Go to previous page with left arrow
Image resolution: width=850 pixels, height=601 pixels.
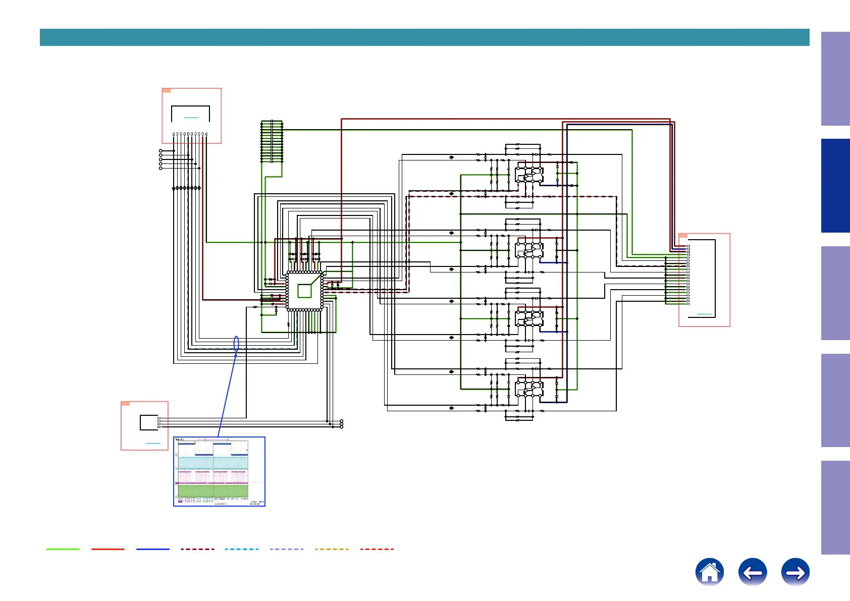[x=753, y=572]
